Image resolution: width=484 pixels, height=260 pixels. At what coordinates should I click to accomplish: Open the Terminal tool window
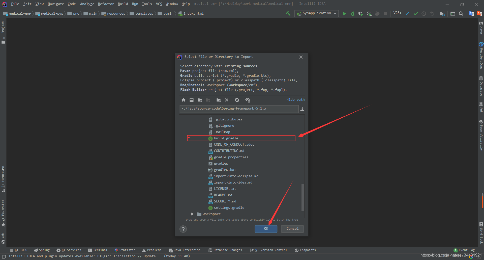pos(98,250)
